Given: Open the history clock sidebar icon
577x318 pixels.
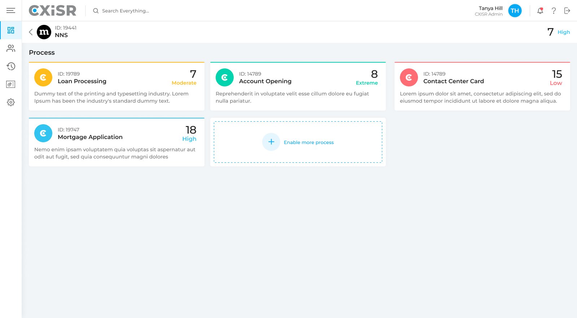Looking at the screenshot, I should point(11,66).
